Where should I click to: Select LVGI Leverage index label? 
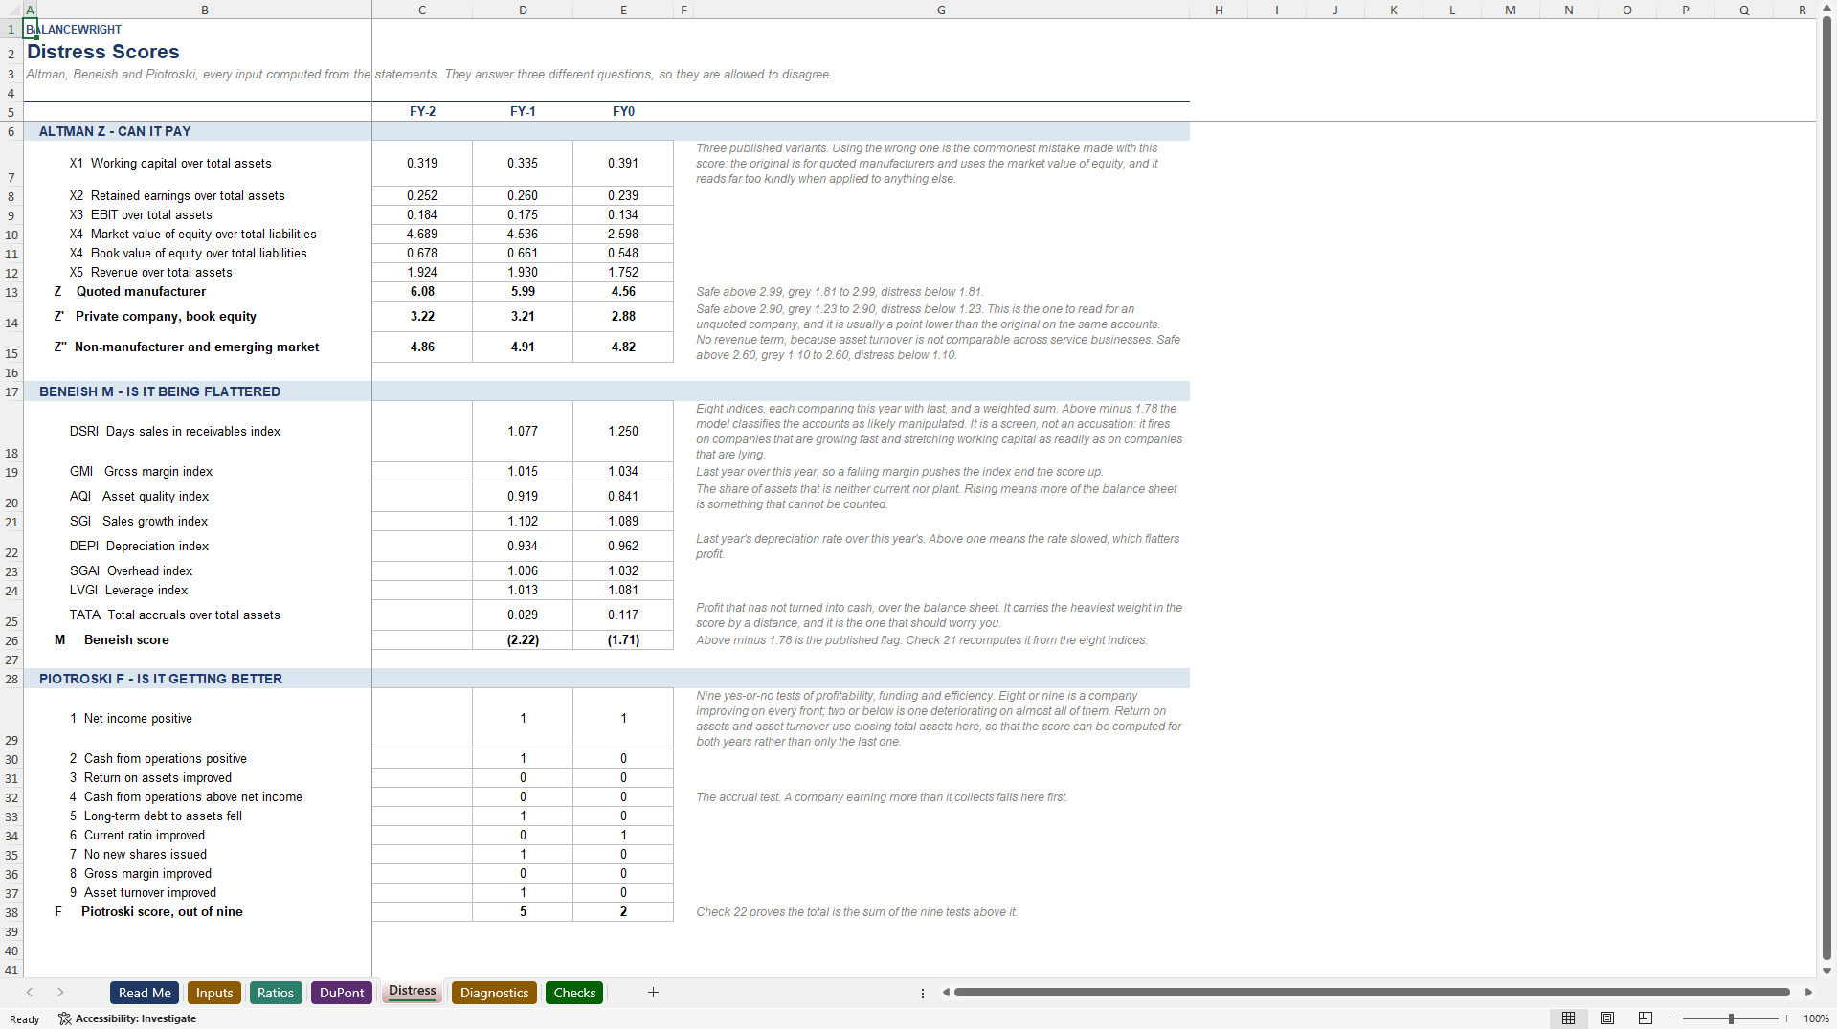[128, 591]
